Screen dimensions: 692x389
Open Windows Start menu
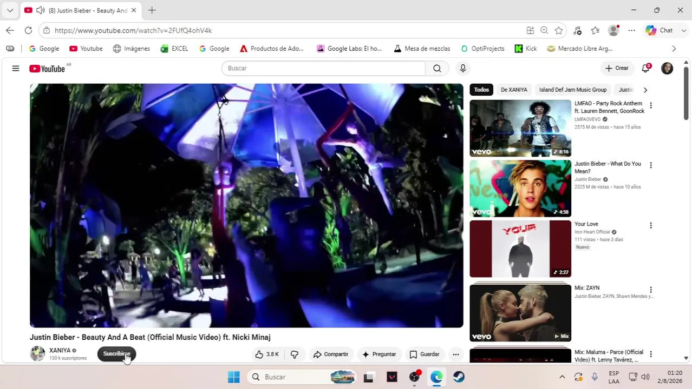(234, 377)
